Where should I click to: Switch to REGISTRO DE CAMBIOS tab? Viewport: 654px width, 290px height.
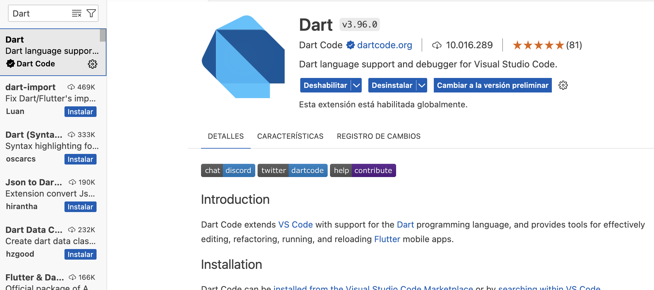pyautogui.click(x=379, y=136)
